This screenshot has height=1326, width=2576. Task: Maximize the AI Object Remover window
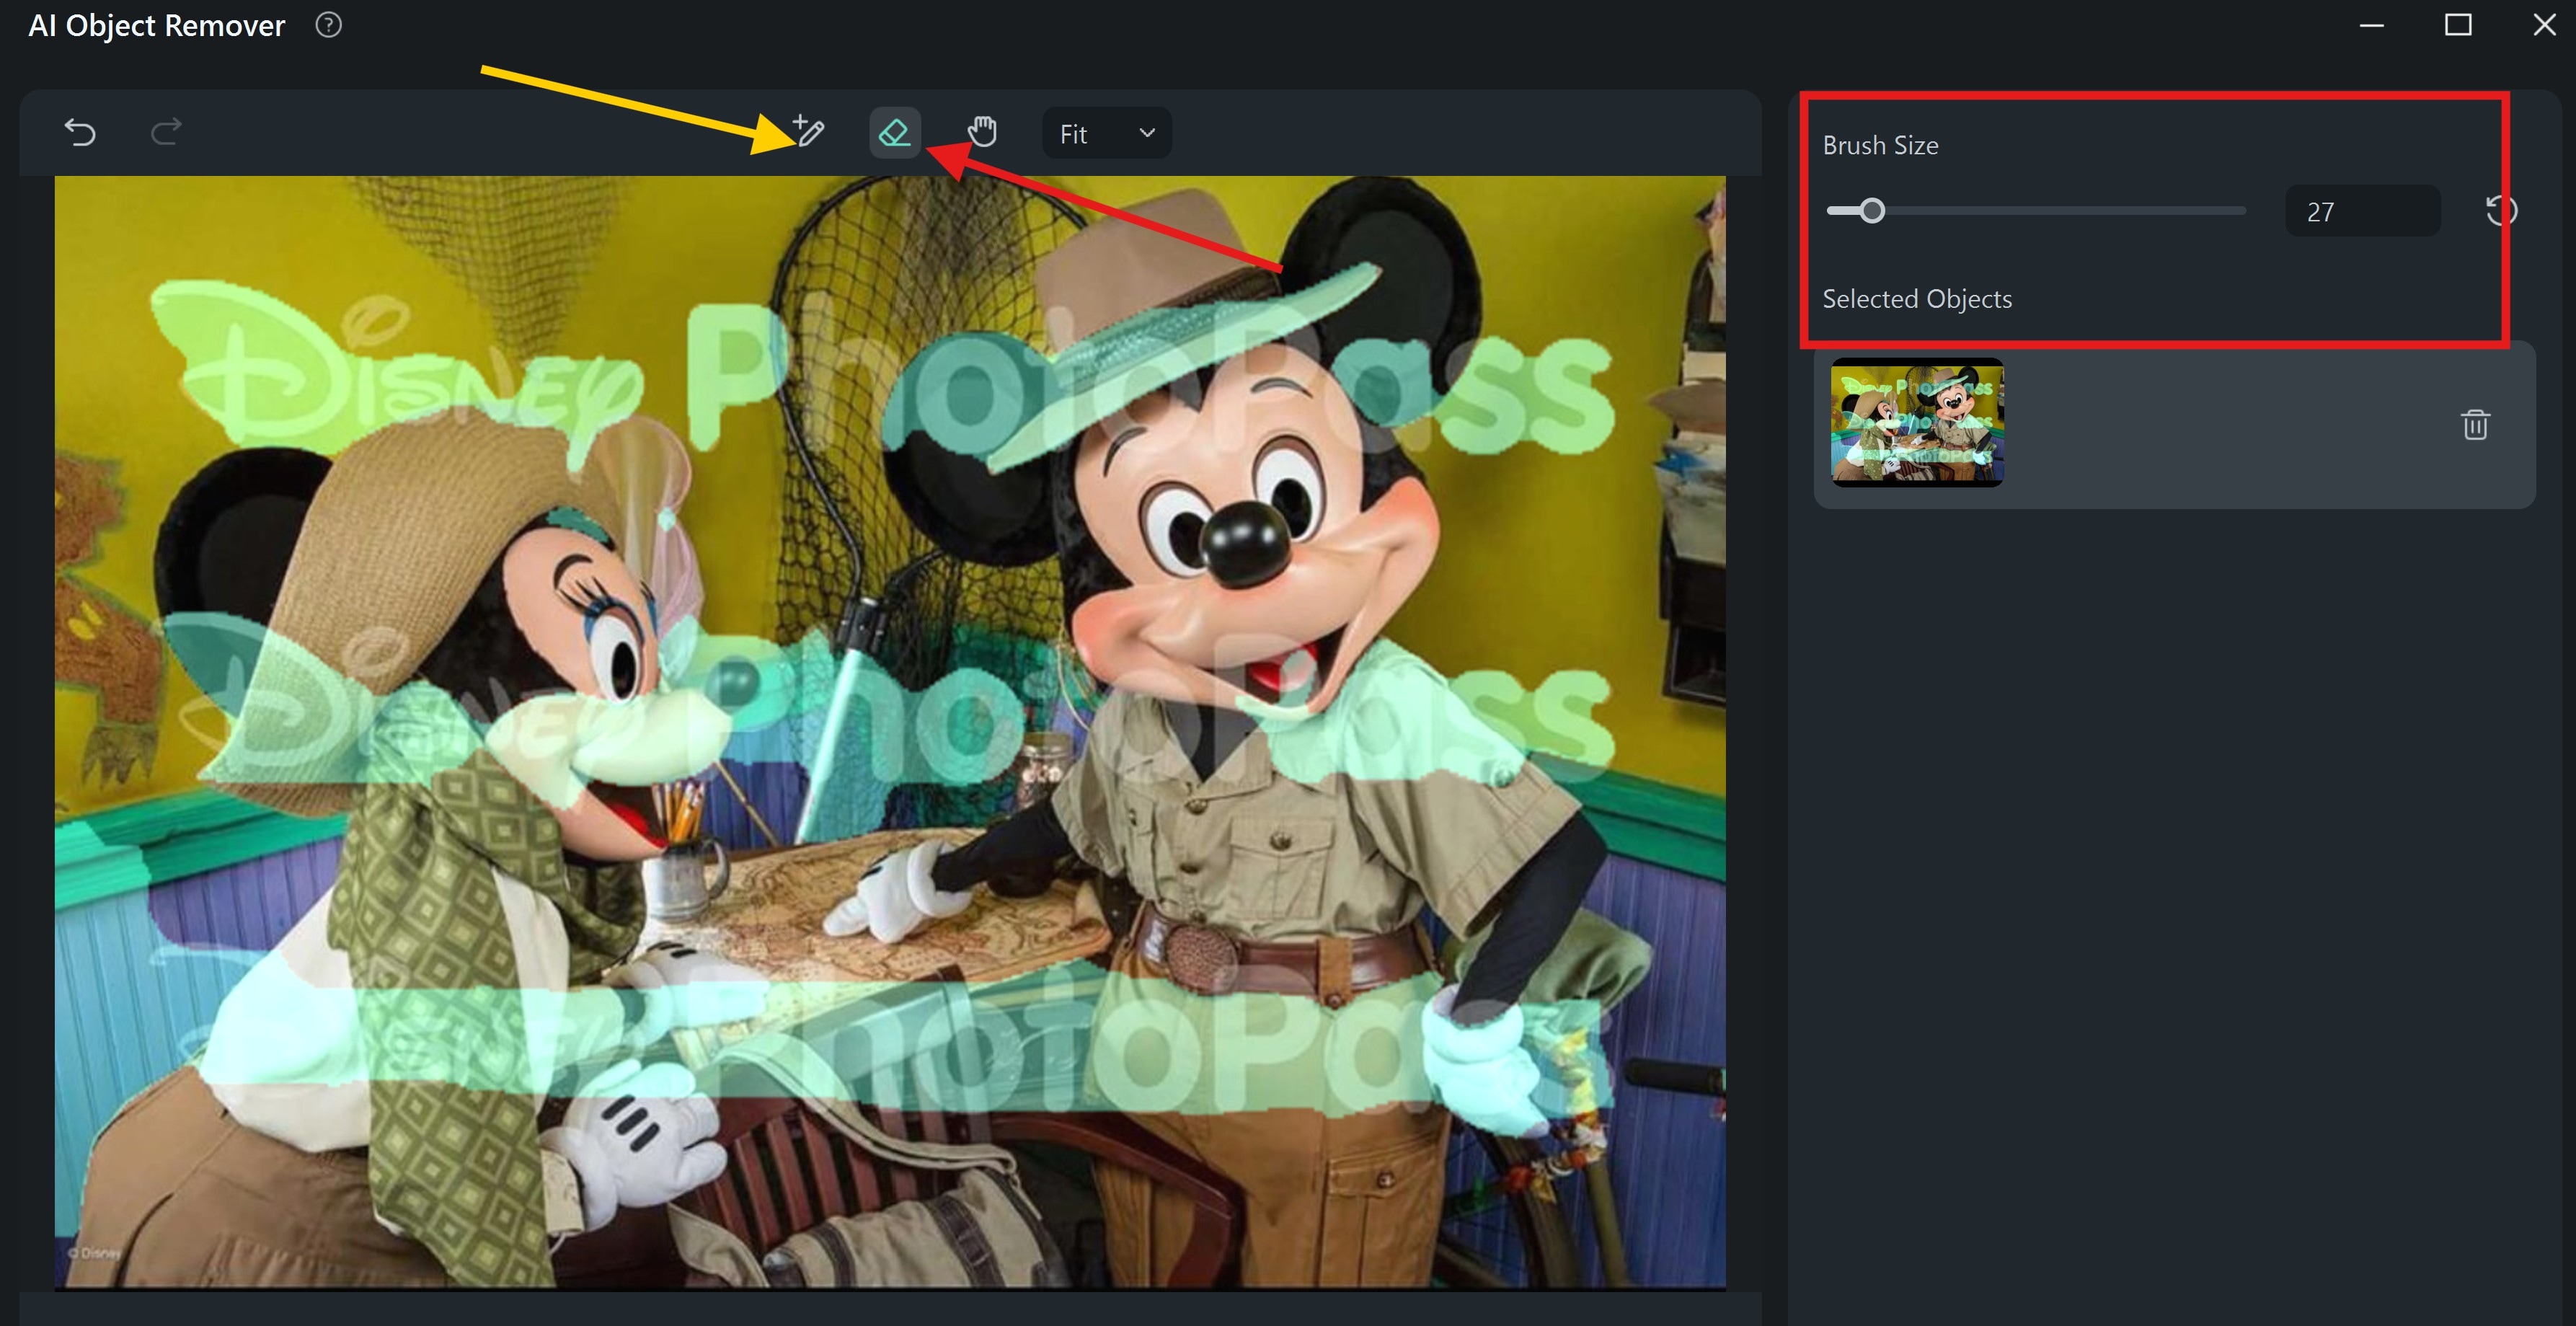[x=2458, y=25]
